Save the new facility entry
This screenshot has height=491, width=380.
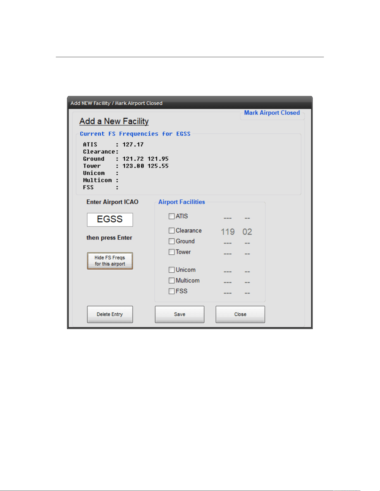coord(180,314)
